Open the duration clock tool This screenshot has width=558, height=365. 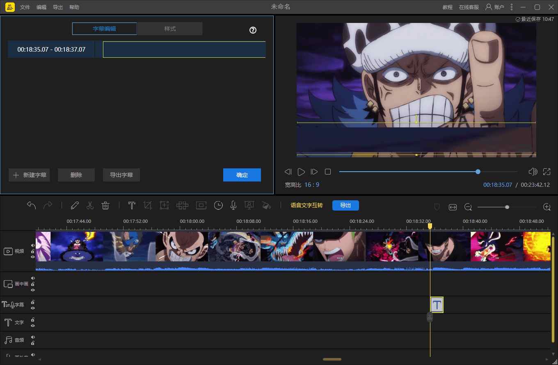(218, 205)
